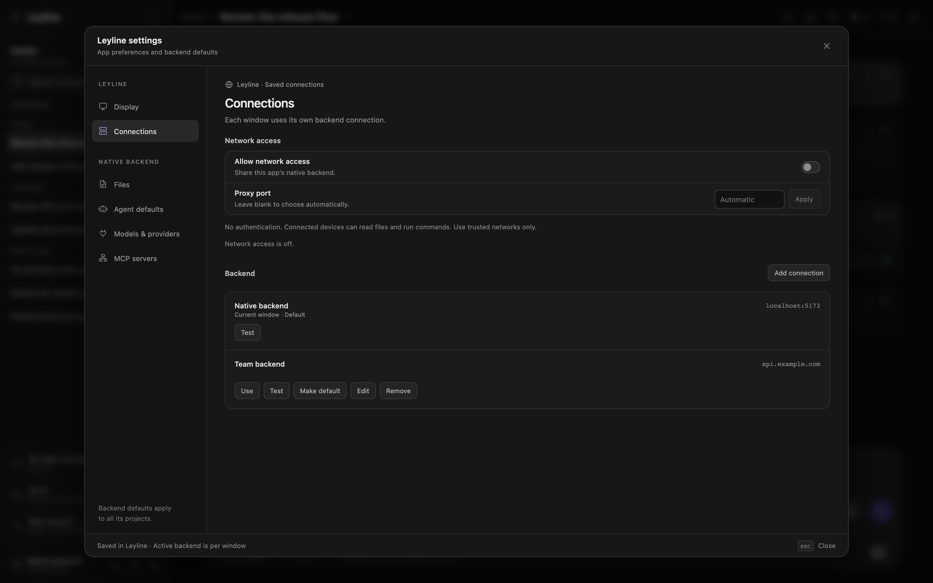Screen dimensions: 933x583
Task: Click the Agent defaults robot icon
Action: (x=103, y=209)
